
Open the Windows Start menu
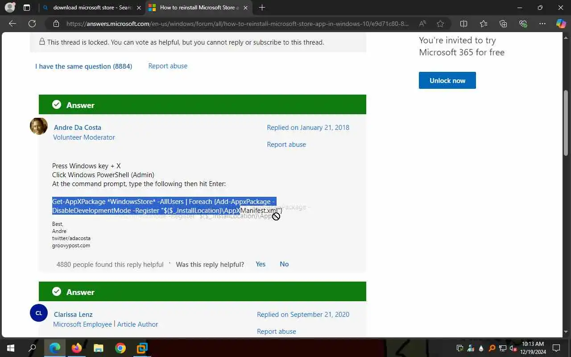11,348
